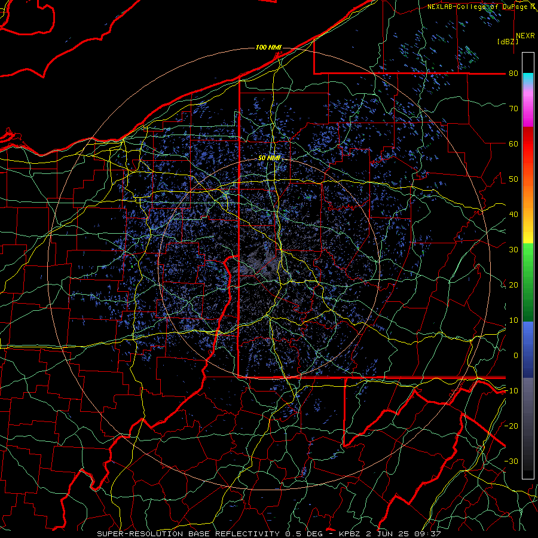Click the cyan band of the color scale
This screenshot has height=538, width=538.
[528, 79]
